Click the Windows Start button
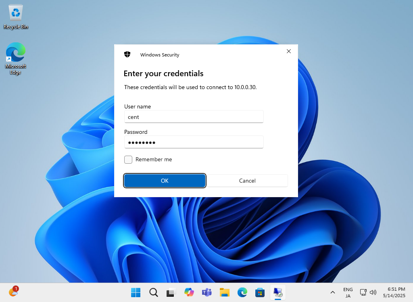This screenshot has height=302, width=413. [x=136, y=292]
